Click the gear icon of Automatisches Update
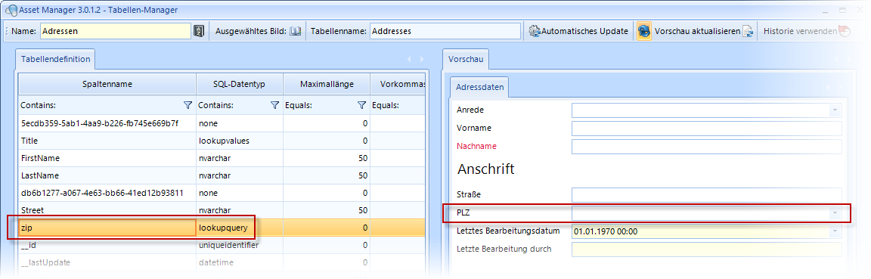Viewport: 871px width, 279px height. 535,31
